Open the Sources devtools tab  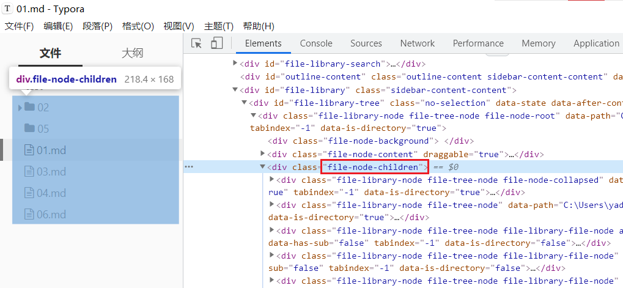point(366,43)
